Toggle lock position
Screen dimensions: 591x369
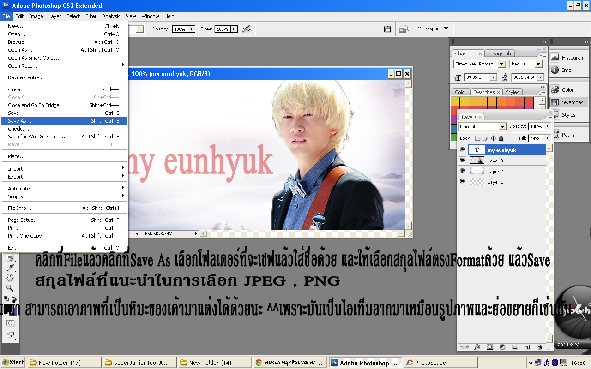click(x=493, y=138)
